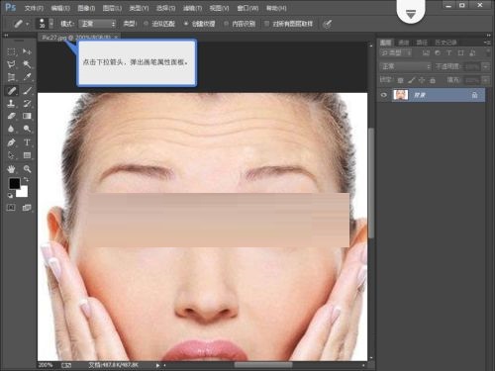Open the layer blend mode dropdown
The height and width of the screenshot is (371, 495).
[x=405, y=67]
